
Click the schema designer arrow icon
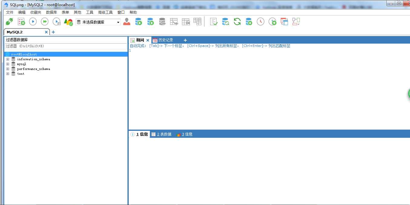[x=174, y=21]
